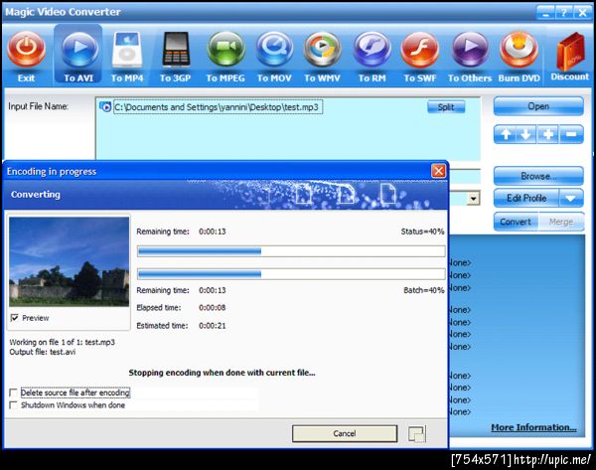This screenshot has height=470, width=596.
Task: Add a file with the plus button
Action: pyautogui.click(x=548, y=134)
